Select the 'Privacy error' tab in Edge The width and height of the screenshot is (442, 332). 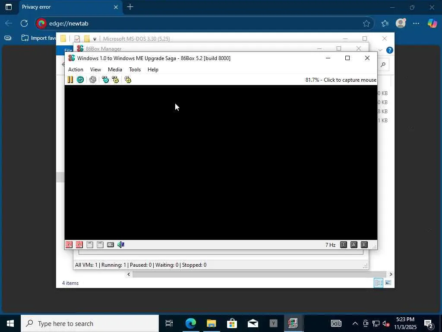(70, 7)
